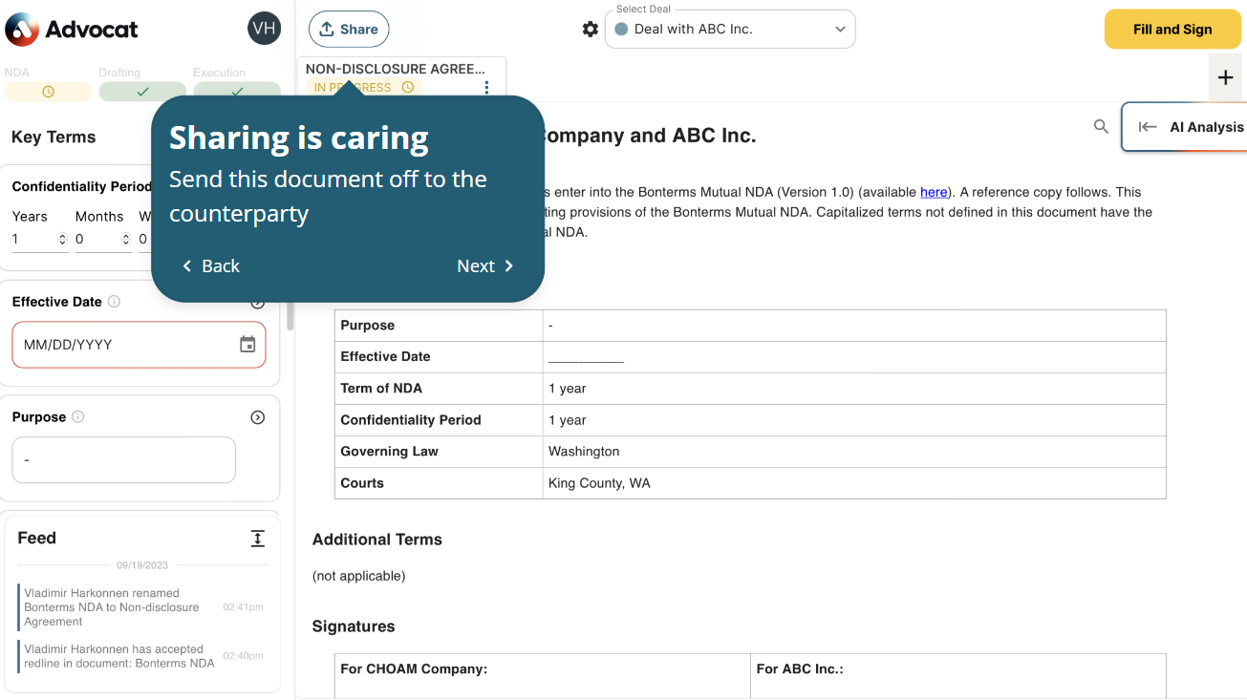Click feed entry about accepted redline
Viewport: 1247px width, 700px height.
pyautogui.click(x=141, y=656)
